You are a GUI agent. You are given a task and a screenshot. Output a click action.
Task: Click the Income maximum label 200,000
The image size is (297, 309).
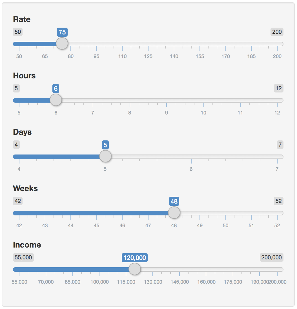click(x=271, y=257)
